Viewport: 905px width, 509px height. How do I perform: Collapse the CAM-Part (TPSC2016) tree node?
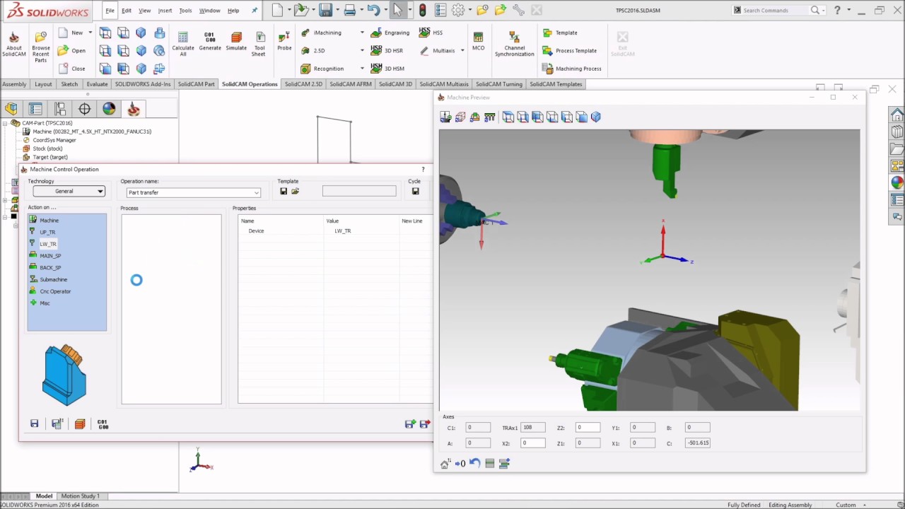(6, 123)
